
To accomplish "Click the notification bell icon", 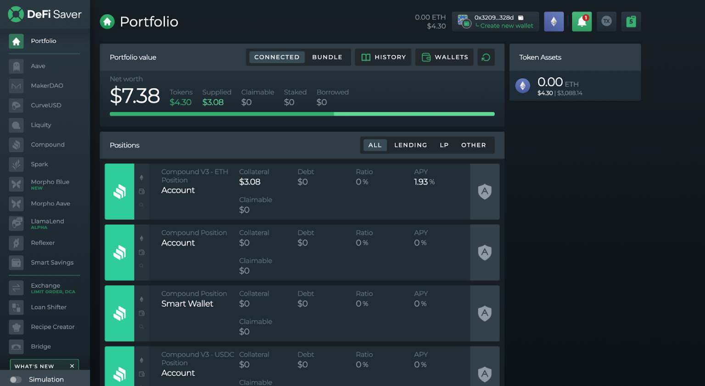I will (582, 21).
